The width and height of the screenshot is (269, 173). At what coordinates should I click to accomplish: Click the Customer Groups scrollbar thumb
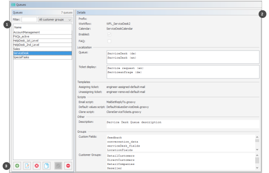coord(257,160)
